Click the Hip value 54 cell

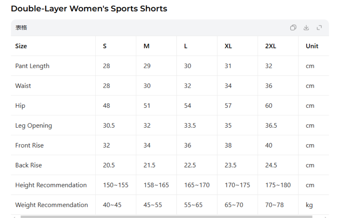point(187,105)
